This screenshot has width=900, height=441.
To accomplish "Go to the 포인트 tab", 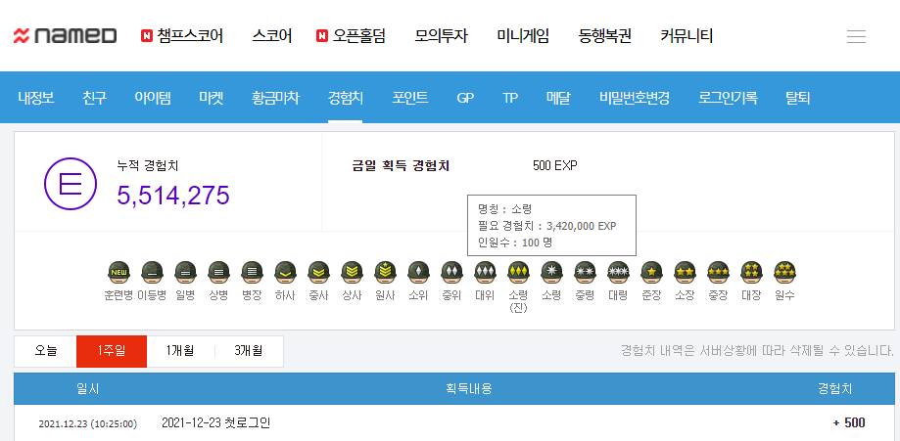I will pyautogui.click(x=410, y=98).
